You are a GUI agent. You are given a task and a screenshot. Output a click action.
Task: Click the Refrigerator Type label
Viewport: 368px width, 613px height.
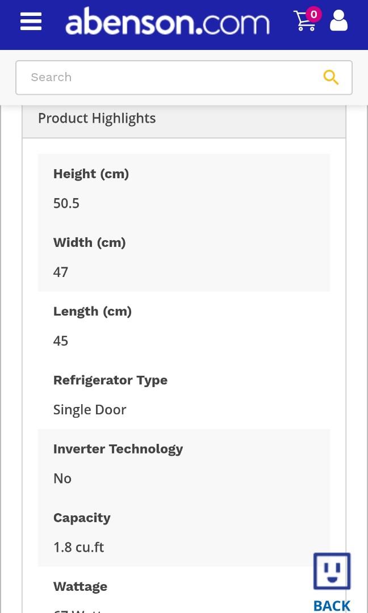(x=110, y=380)
